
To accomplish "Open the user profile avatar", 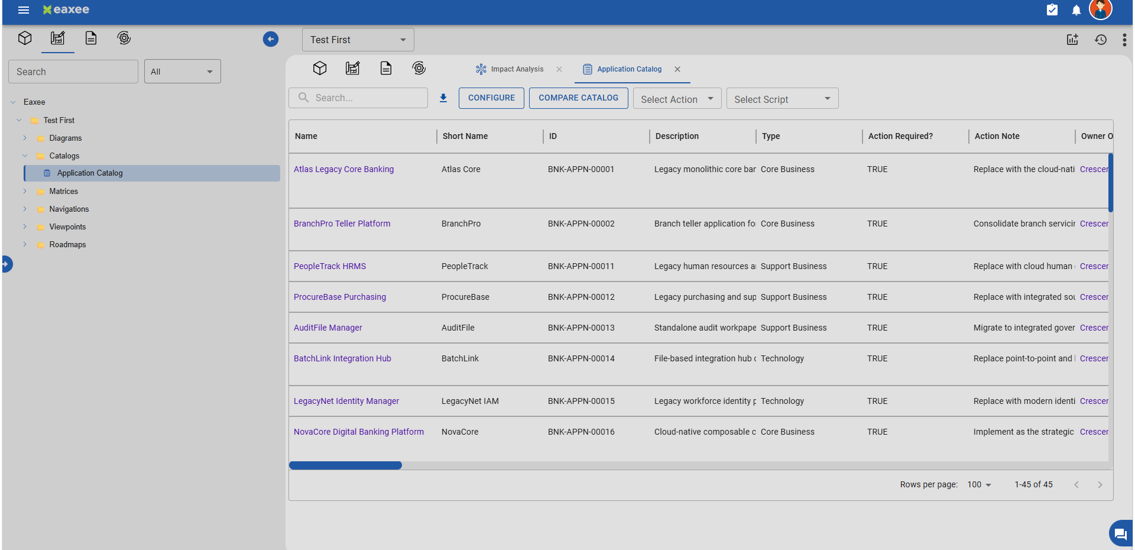I will (x=1101, y=9).
